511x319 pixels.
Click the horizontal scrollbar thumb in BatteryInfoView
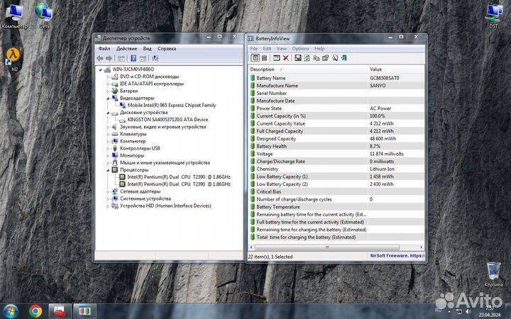click(x=327, y=247)
